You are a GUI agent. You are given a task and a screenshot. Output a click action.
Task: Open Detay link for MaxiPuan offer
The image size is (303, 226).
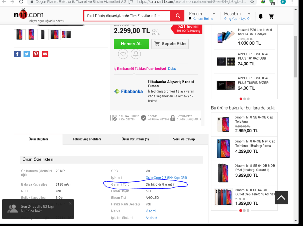click(172, 69)
